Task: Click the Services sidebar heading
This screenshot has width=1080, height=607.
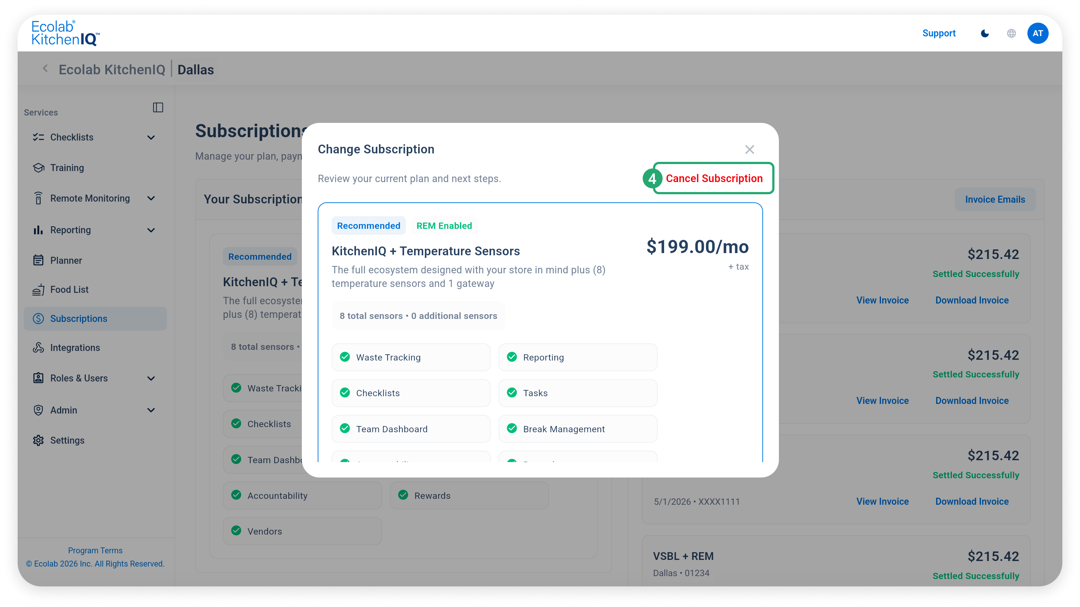Action: [x=40, y=112]
